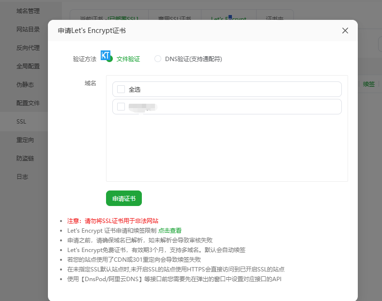
Task: Check the 全选 checkbox
Action: coord(121,89)
